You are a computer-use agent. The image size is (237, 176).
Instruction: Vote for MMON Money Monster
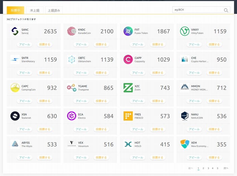point(214,101)
